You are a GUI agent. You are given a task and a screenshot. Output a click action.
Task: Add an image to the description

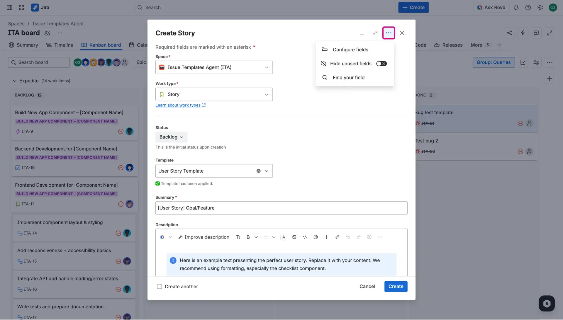(294, 237)
